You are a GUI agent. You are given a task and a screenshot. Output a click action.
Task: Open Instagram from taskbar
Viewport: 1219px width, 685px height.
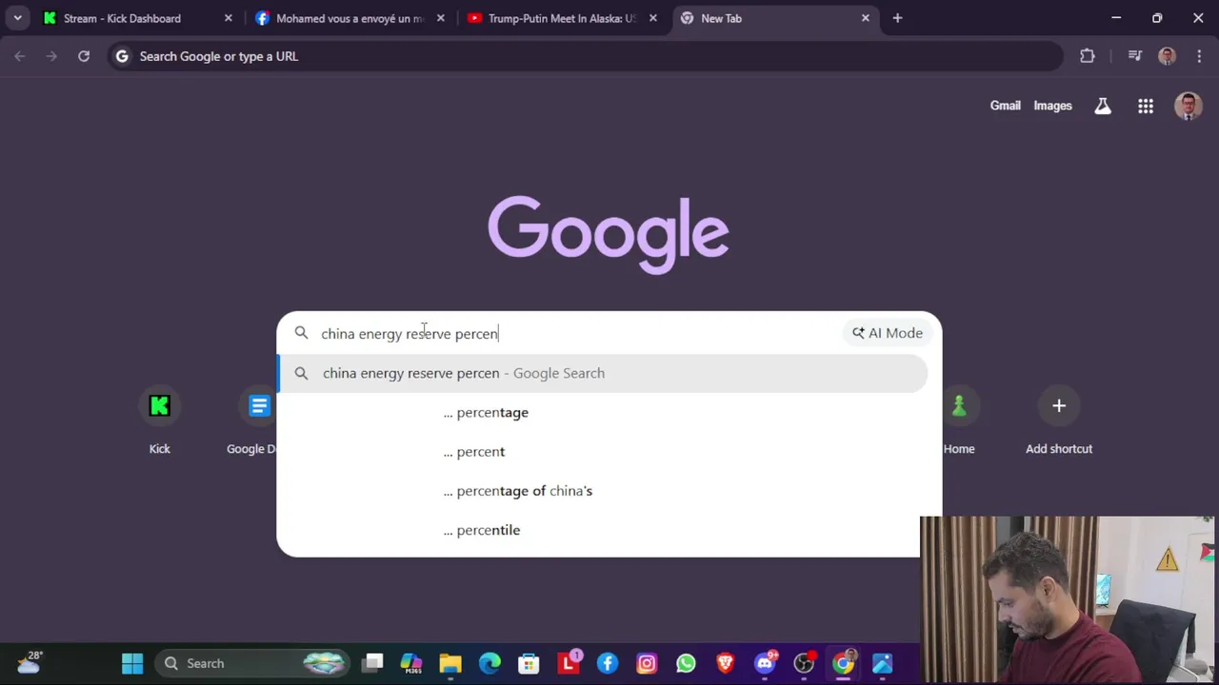pyautogui.click(x=647, y=663)
